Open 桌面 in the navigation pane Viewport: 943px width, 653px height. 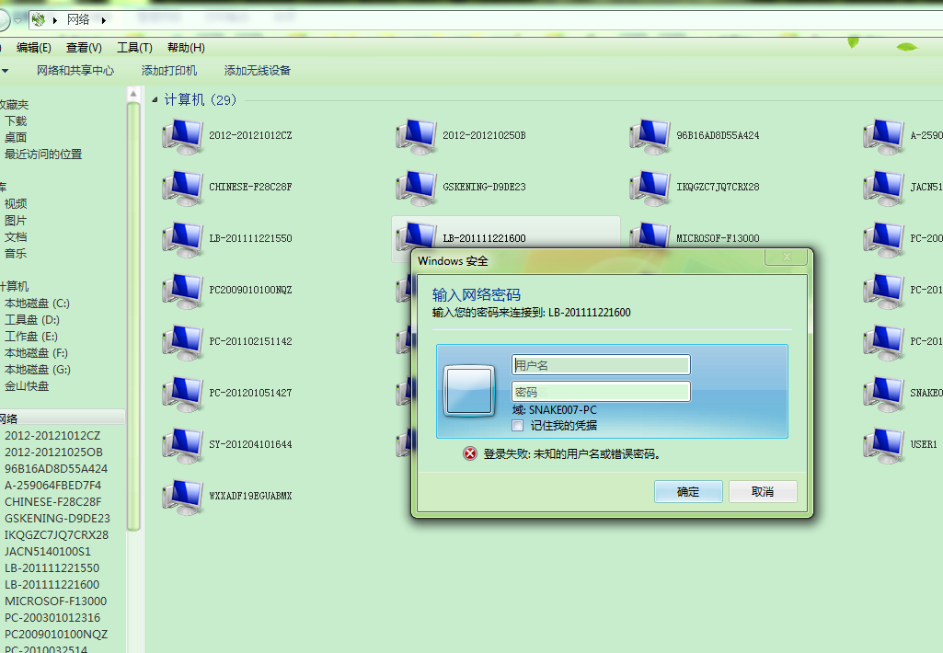(x=16, y=138)
